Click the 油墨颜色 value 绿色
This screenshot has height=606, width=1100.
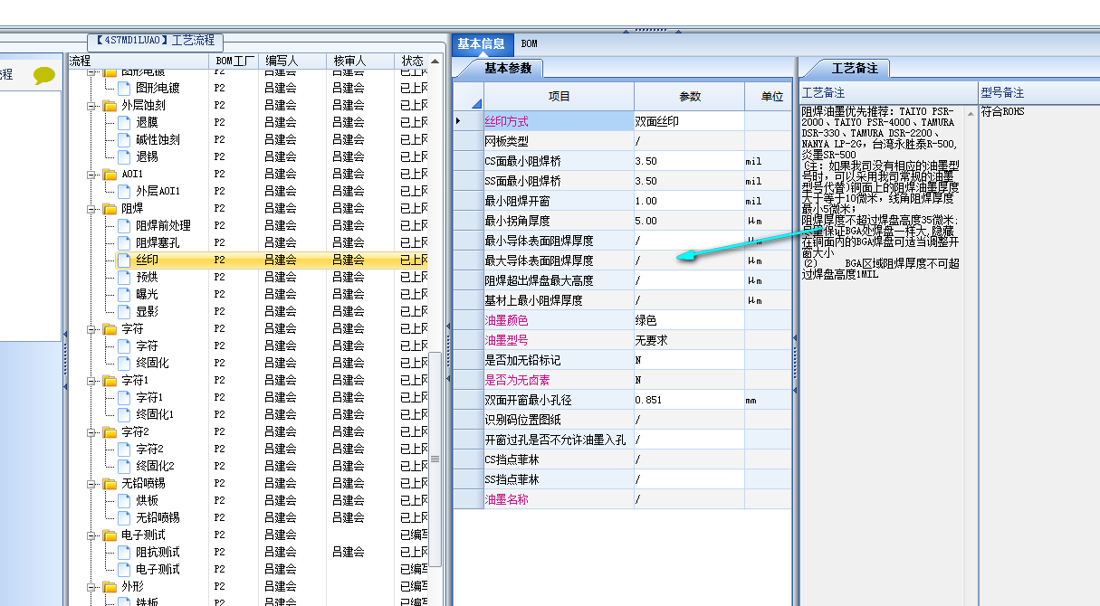coord(690,320)
